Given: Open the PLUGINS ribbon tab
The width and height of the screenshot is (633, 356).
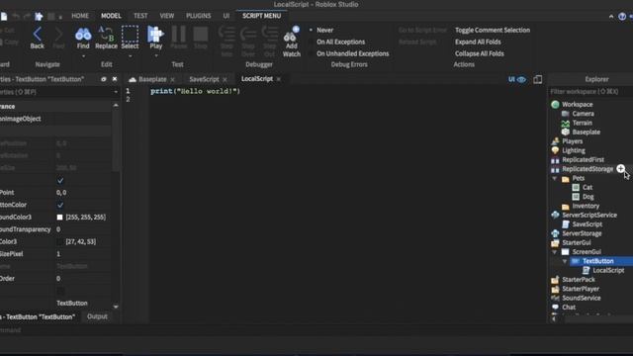Looking at the screenshot, I should [x=198, y=16].
